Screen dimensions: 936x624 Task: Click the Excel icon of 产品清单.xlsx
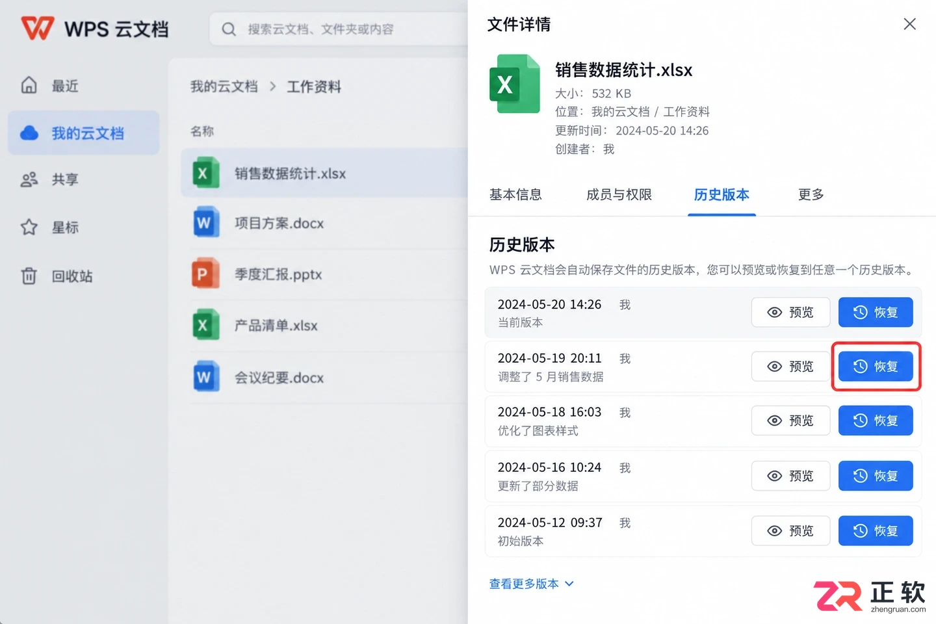click(205, 325)
